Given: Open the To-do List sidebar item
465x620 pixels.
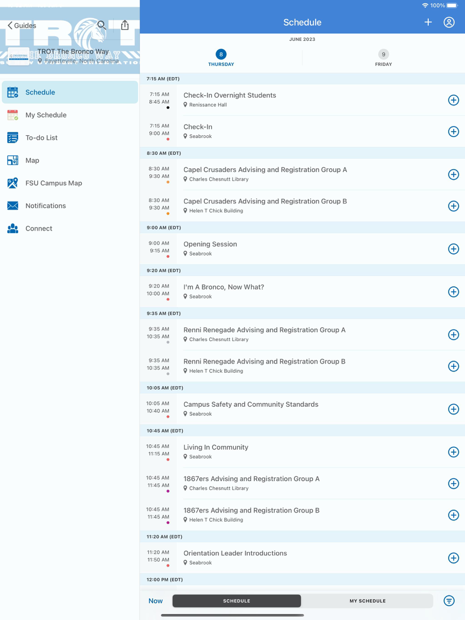Looking at the screenshot, I should point(70,138).
